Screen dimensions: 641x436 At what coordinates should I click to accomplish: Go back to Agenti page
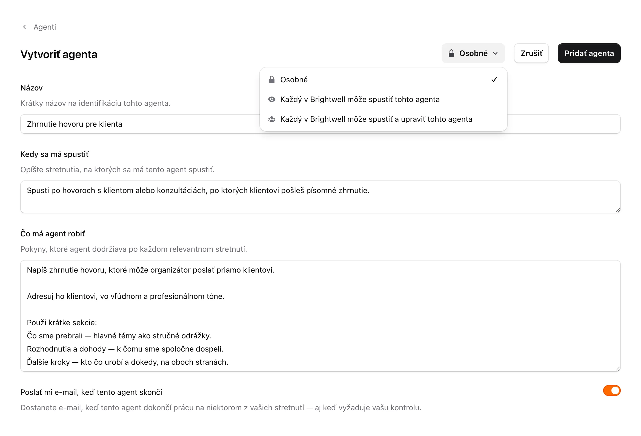(44, 27)
